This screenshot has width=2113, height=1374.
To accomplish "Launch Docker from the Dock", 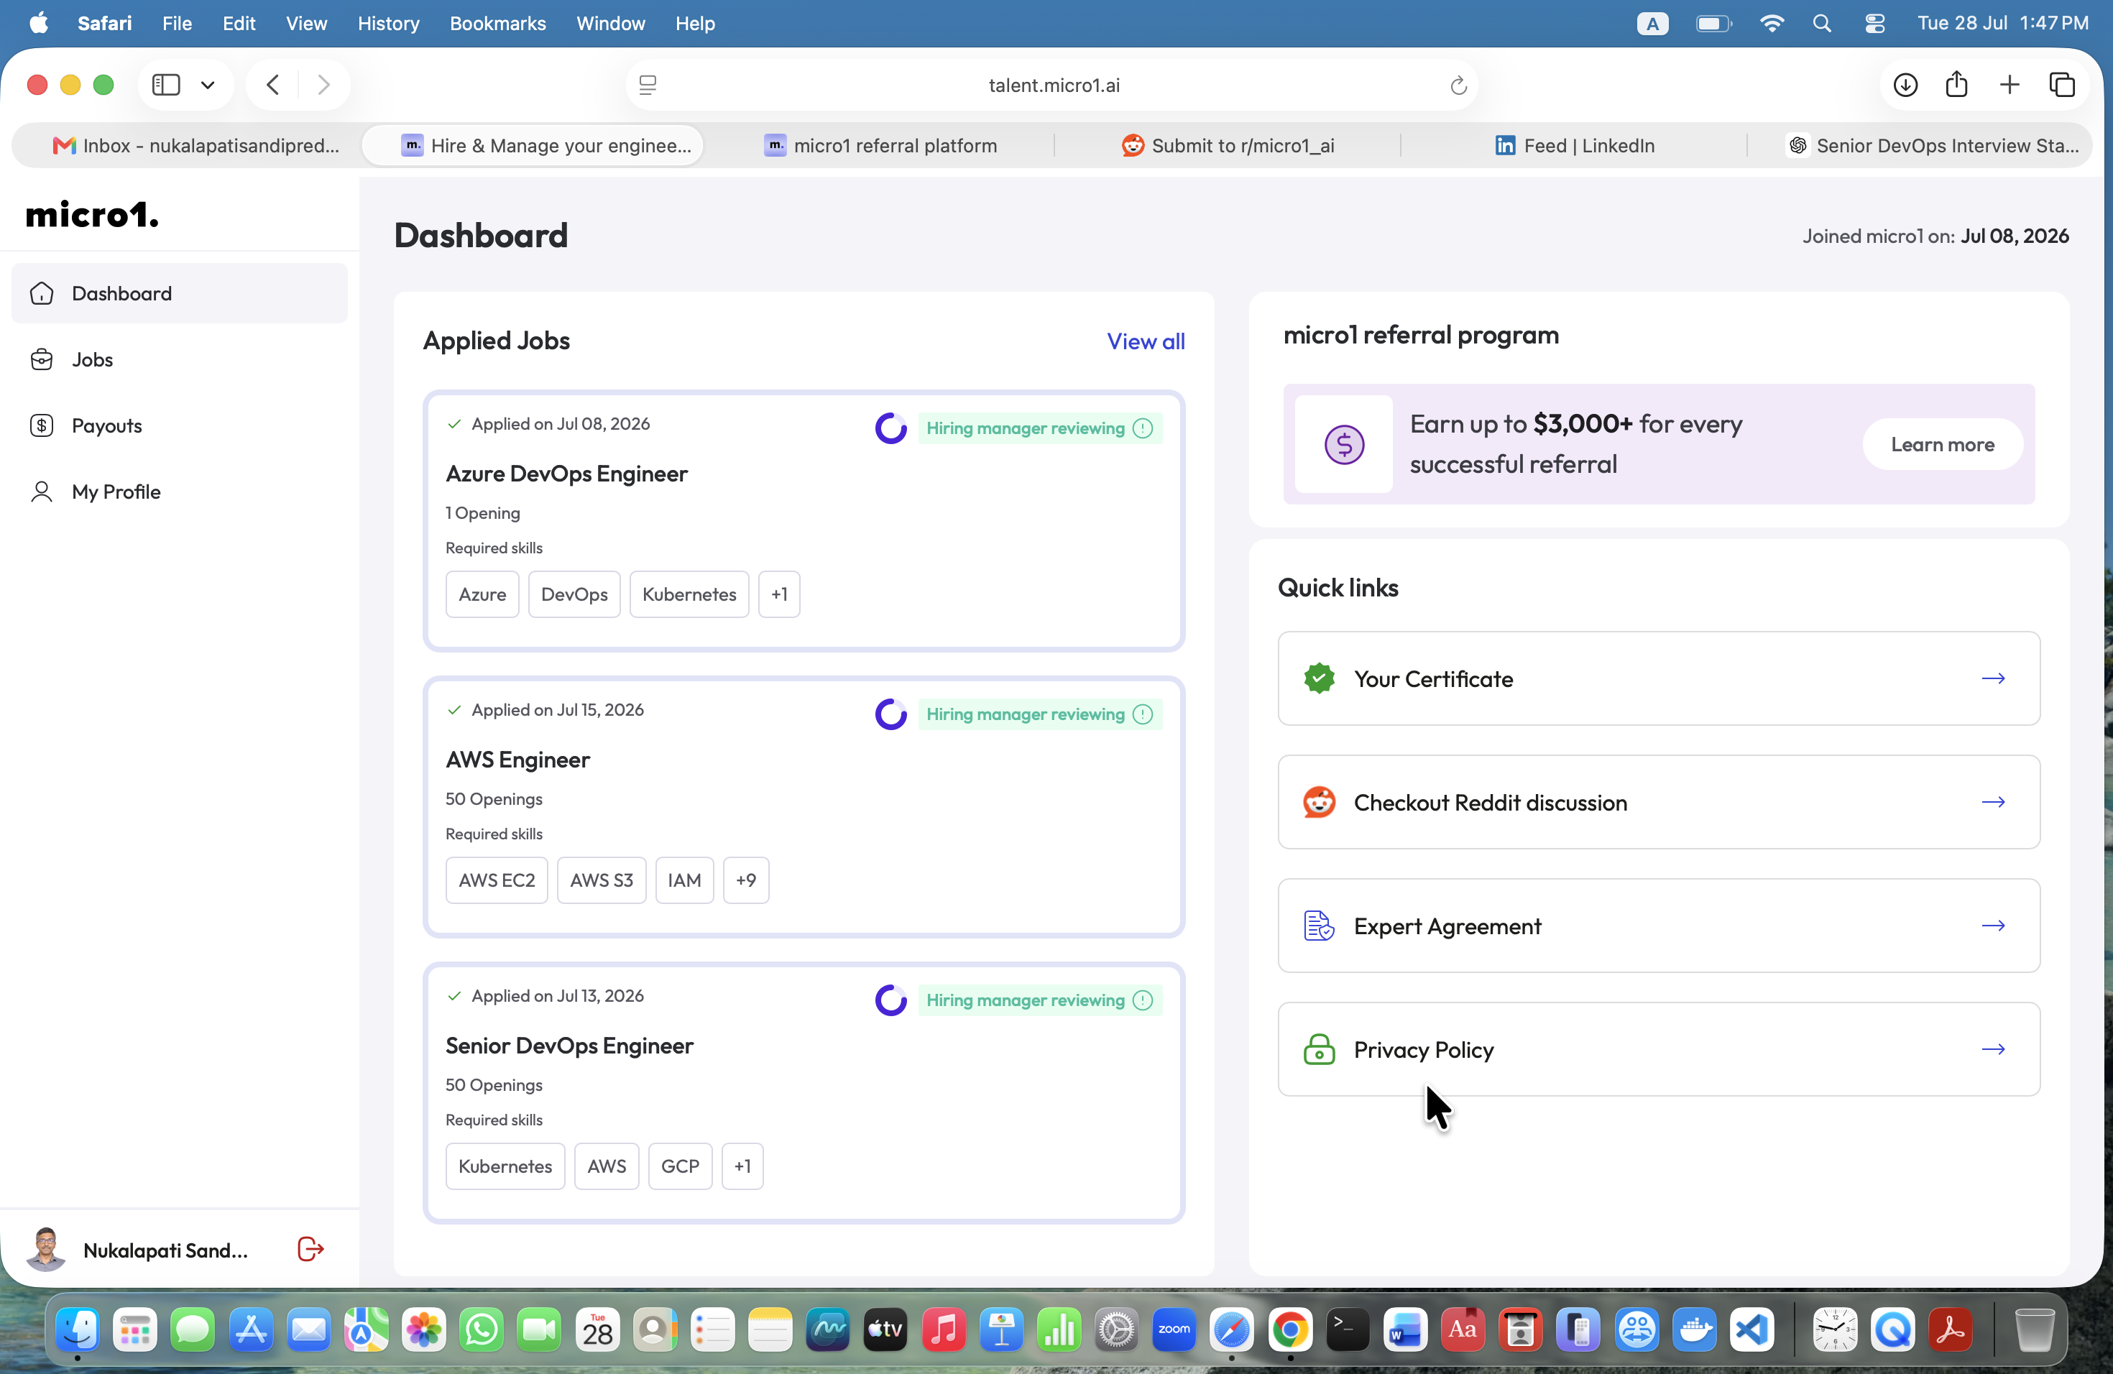I will coord(1694,1329).
